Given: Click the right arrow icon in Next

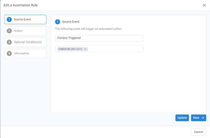Looking at the screenshot, I should coord(203,118).
